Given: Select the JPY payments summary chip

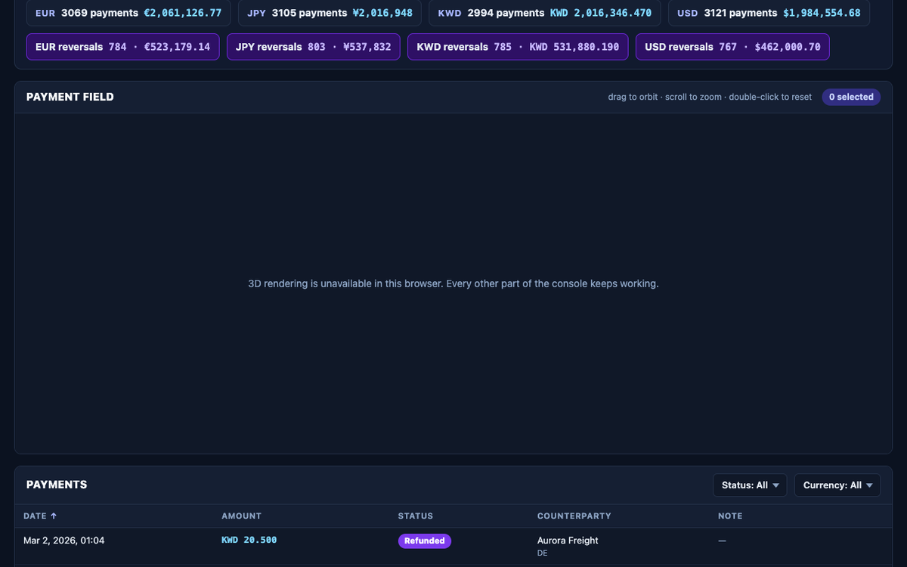Looking at the screenshot, I should point(330,13).
